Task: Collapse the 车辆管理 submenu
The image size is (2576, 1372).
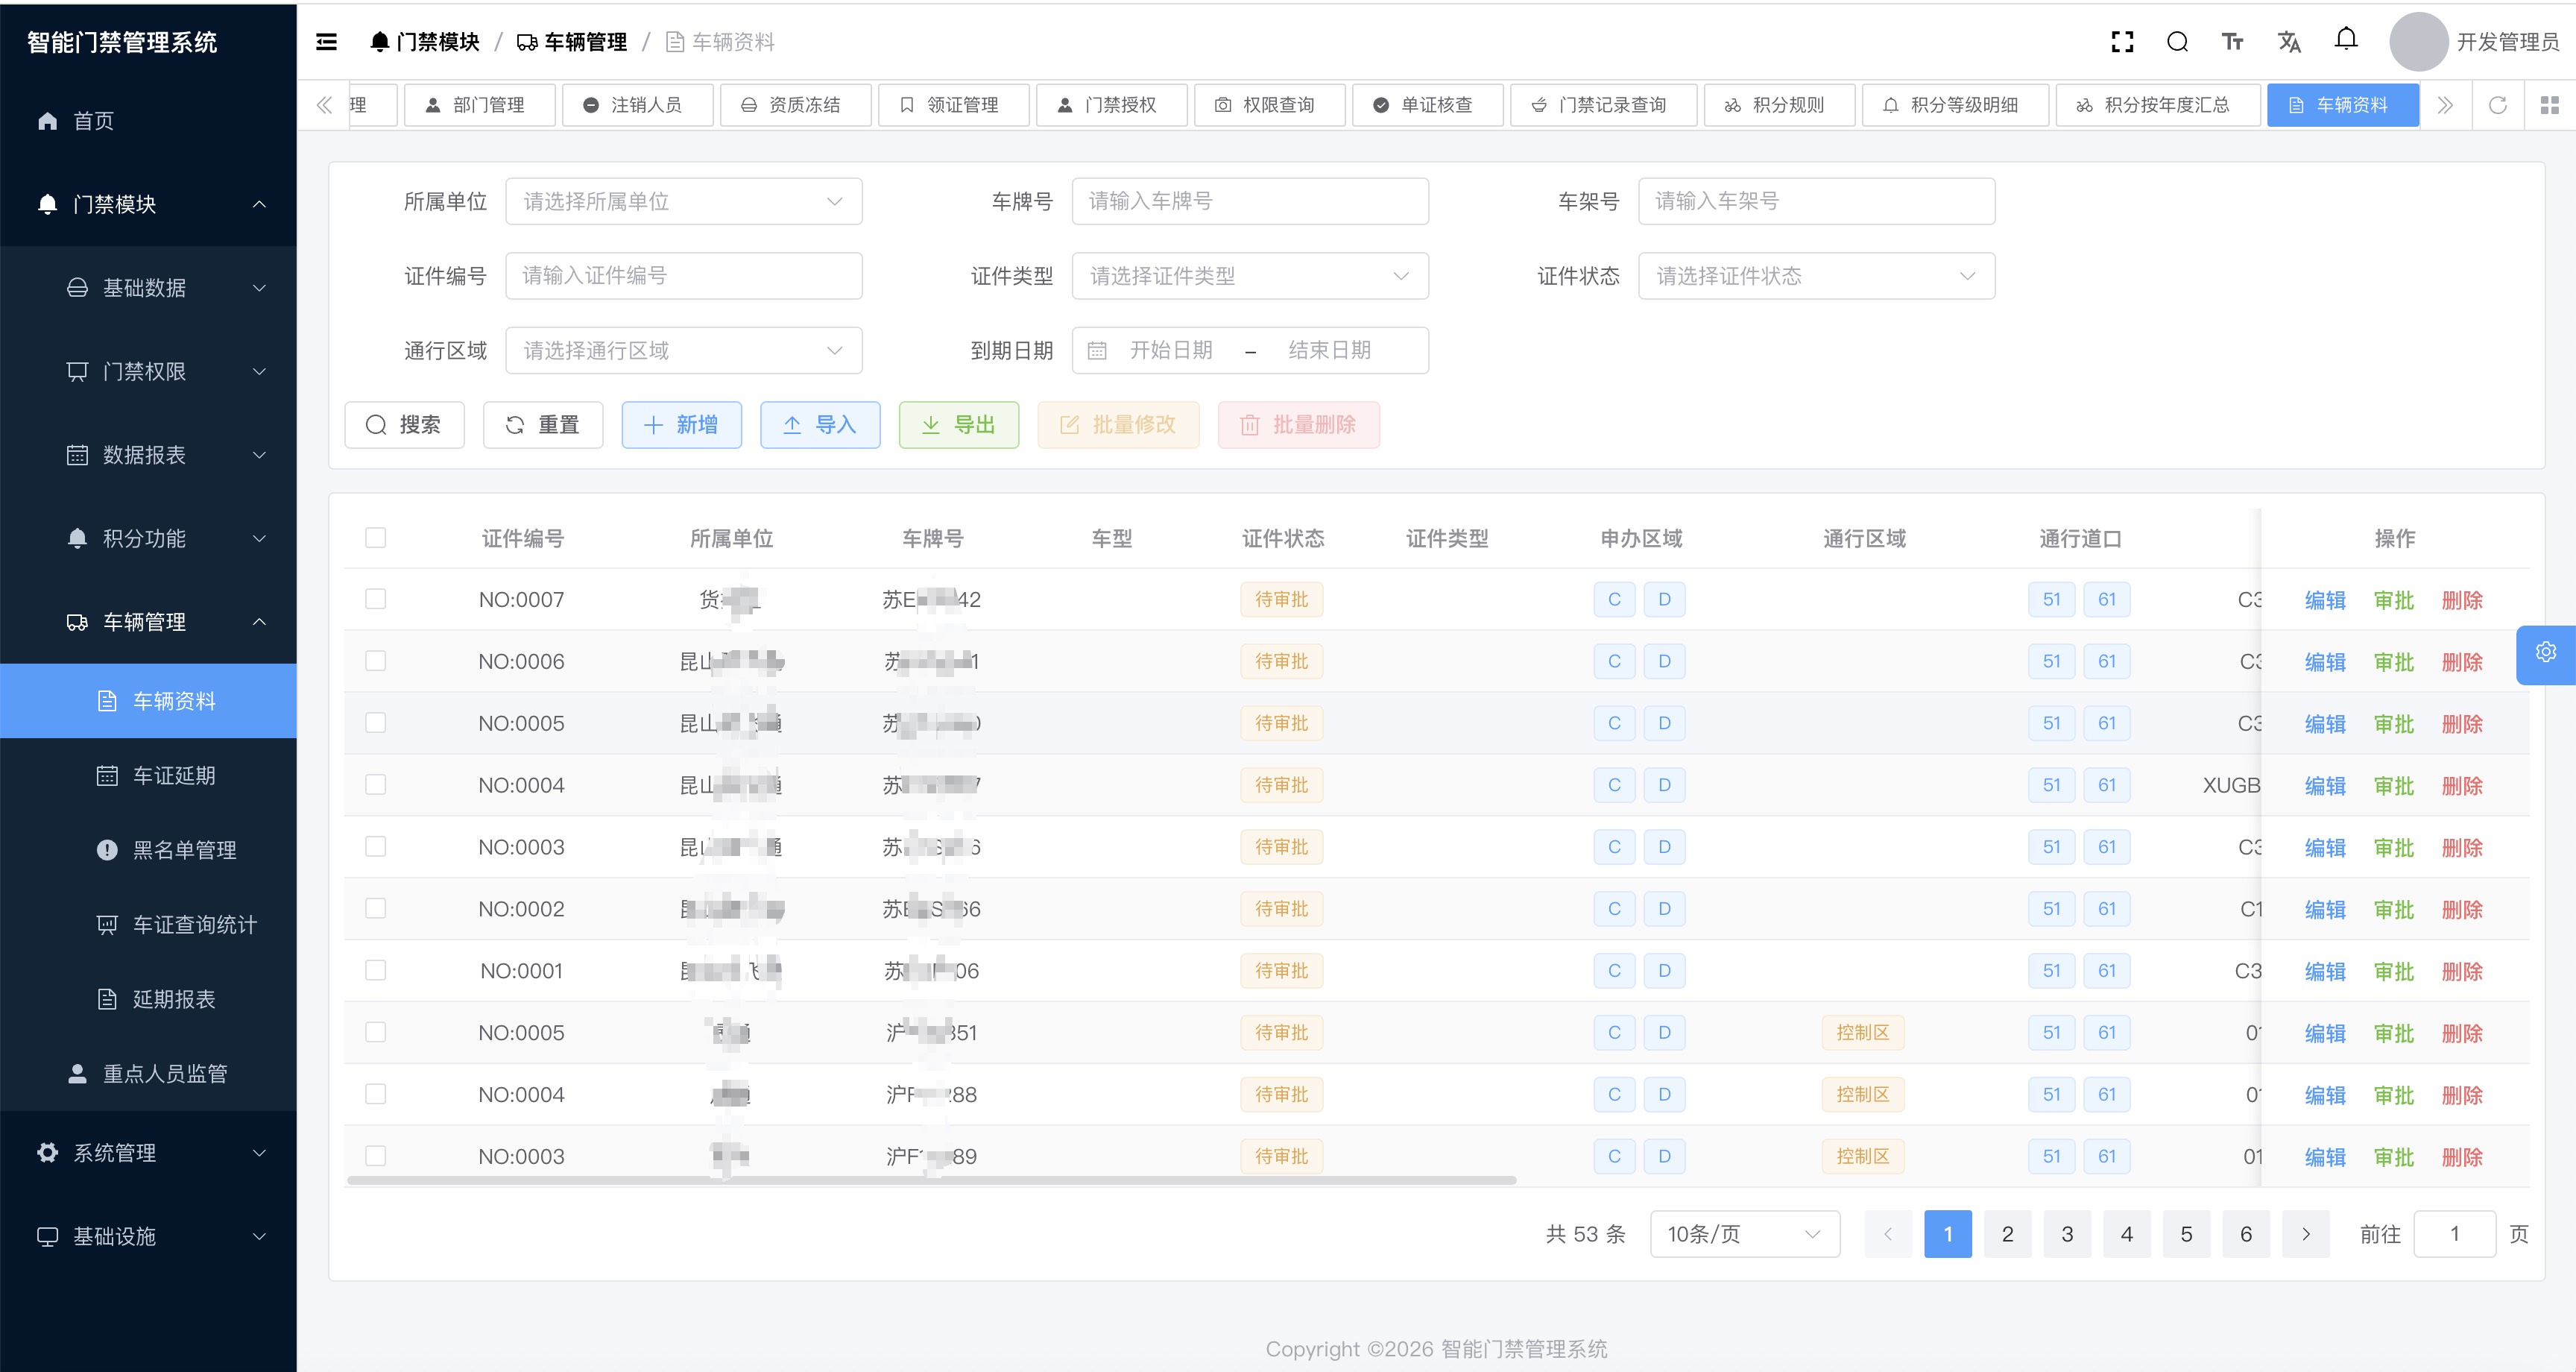Action: pos(148,623)
